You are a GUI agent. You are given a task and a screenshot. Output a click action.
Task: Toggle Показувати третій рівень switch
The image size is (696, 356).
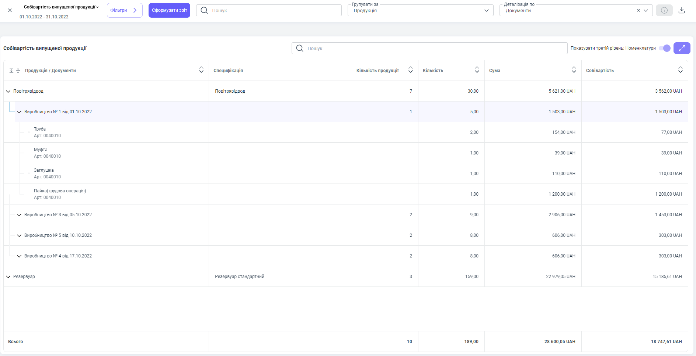point(665,48)
